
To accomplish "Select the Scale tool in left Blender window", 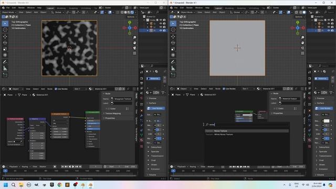I will coord(5,49).
